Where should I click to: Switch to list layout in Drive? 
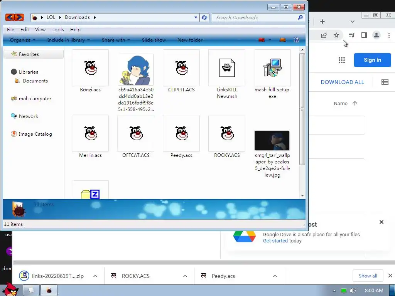pos(385,82)
